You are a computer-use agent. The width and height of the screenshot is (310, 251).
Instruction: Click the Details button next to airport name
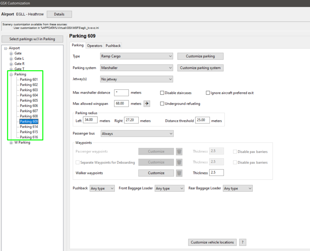pos(59,14)
